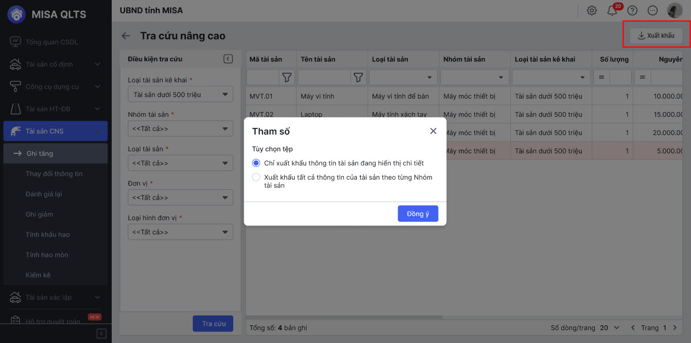Image resolution: width=691 pixels, height=343 pixels.
Task: Close the Tham số dialog
Action: [433, 131]
